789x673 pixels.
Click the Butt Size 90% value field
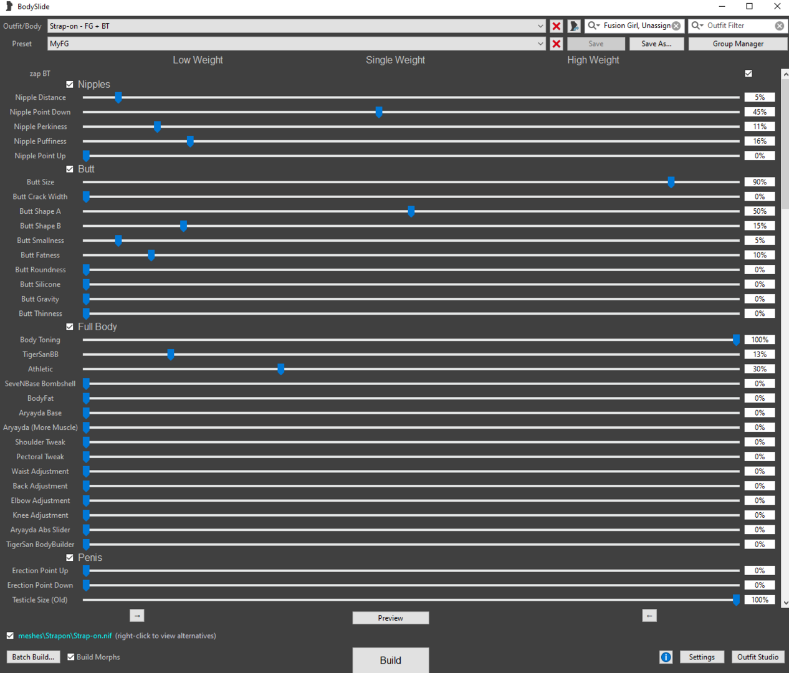pos(760,182)
